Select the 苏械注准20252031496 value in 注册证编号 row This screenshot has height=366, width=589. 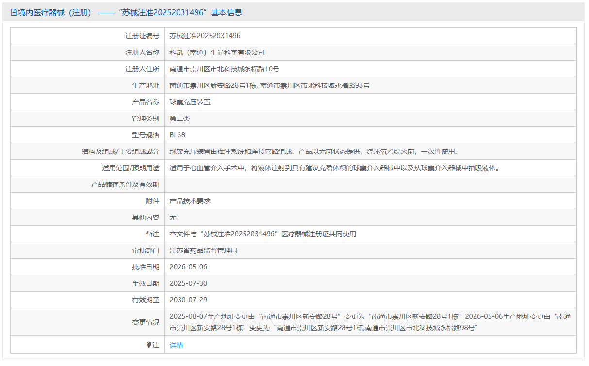pyautogui.click(x=205, y=36)
